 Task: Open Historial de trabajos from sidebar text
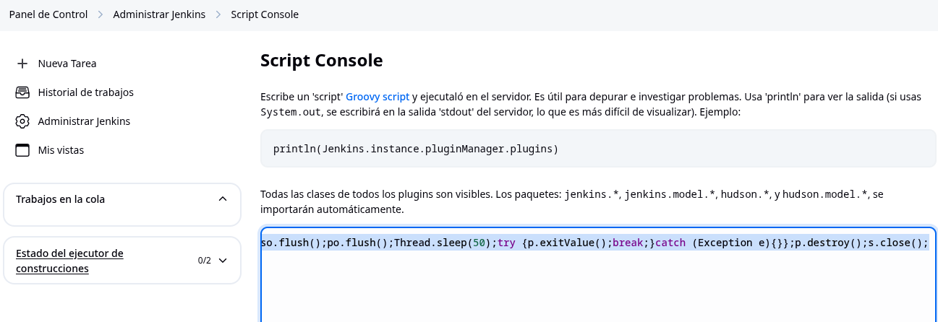tap(85, 92)
